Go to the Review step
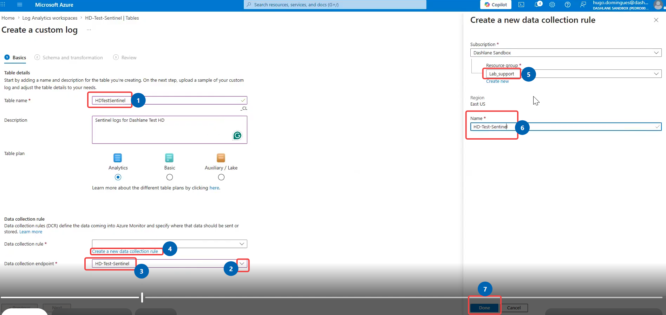Screen dimensions: 666x315 tap(125, 58)
